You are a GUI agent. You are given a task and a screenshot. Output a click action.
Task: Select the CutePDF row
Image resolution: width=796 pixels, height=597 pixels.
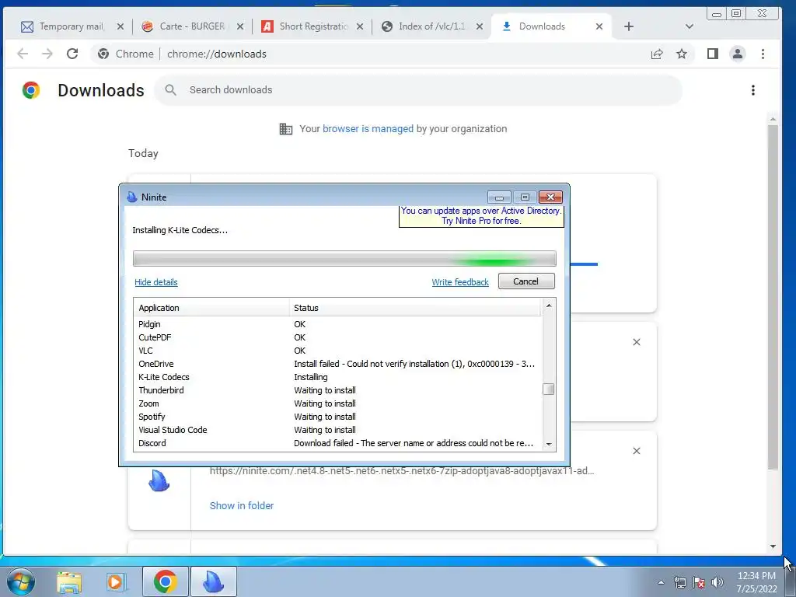pyautogui.click(x=337, y=337)
